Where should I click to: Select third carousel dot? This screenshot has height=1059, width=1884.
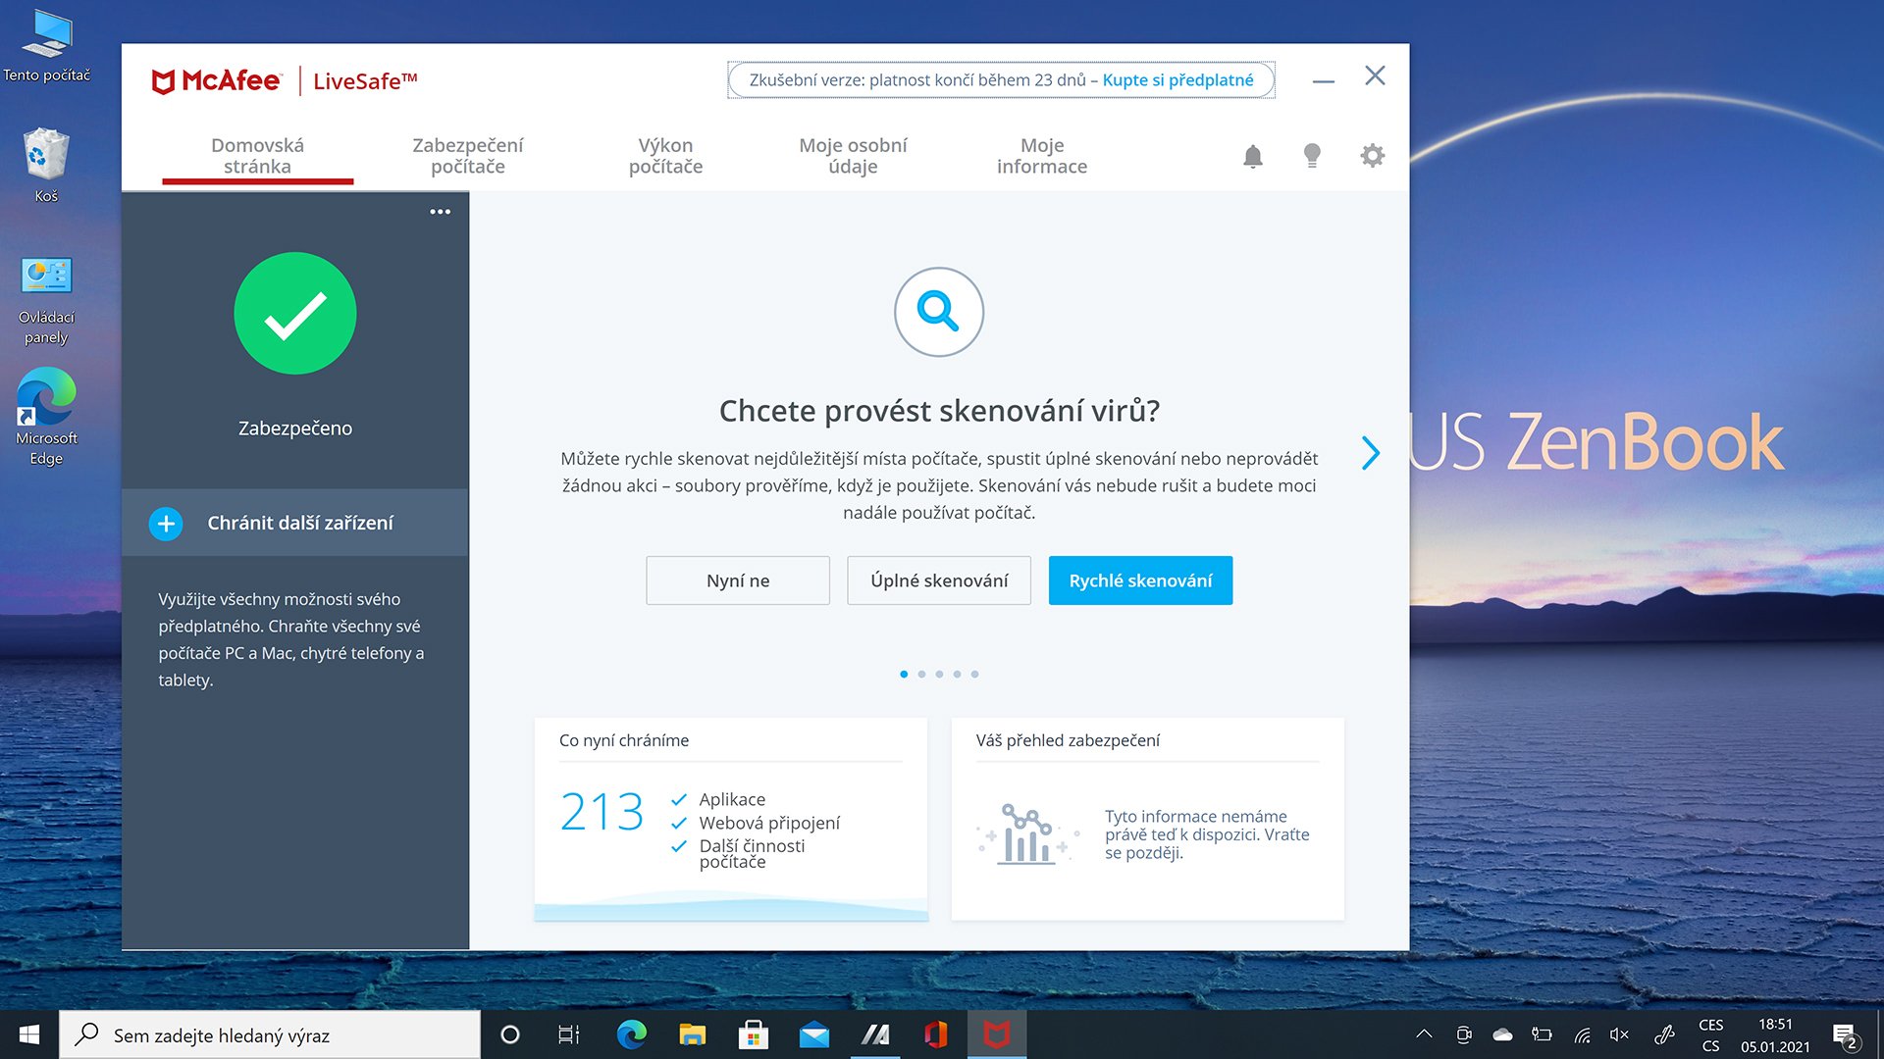click(939, 674)
